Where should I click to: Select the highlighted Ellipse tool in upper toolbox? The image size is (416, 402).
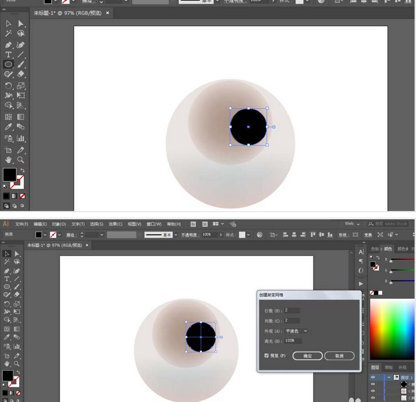[x=8, y=64]
